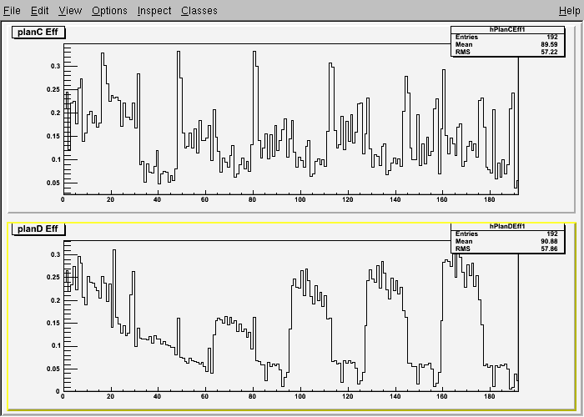Screen dimensions: 584x417
Task: Open the Help menu
Action: (x=570, y=11)
